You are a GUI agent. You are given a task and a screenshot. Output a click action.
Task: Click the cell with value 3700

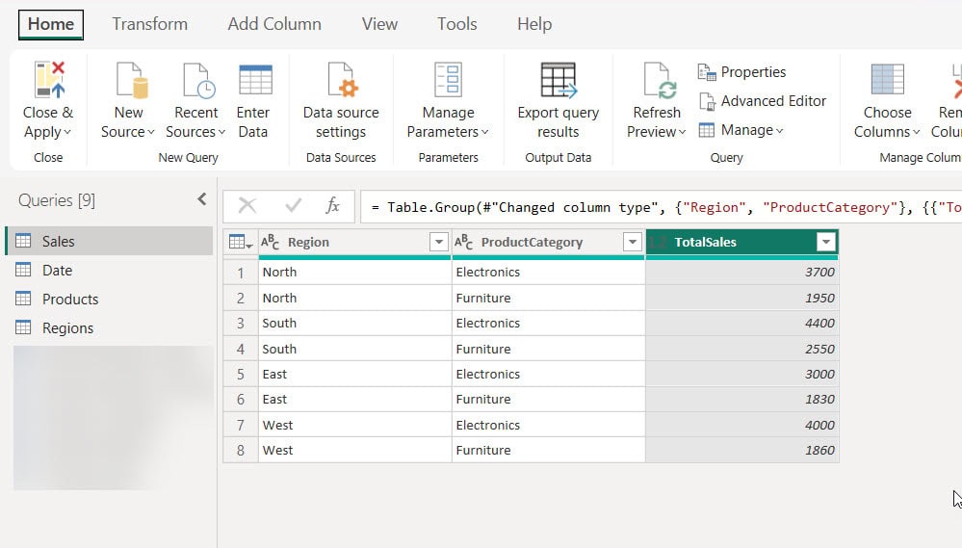tap(741, 272)
